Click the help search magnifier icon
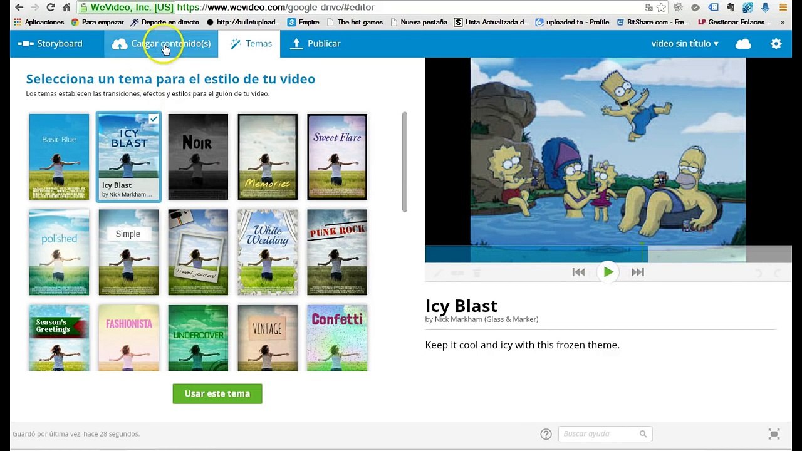This screenshot has height=451, width=802. coord(643,434)
